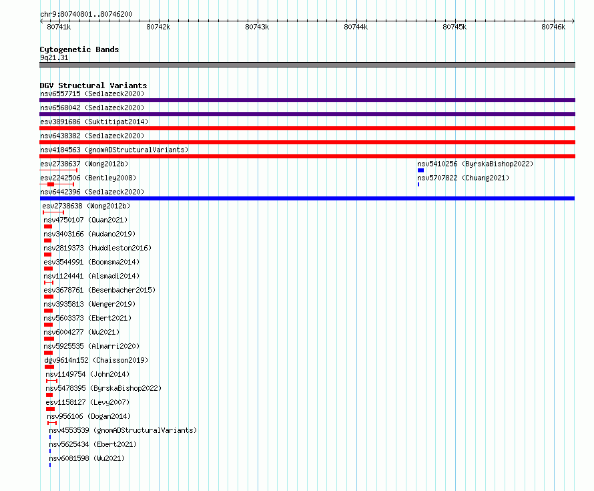Click the red glyph under esv2242506
594x491 pixels.
pyautogui.click(x=57, y=184)
